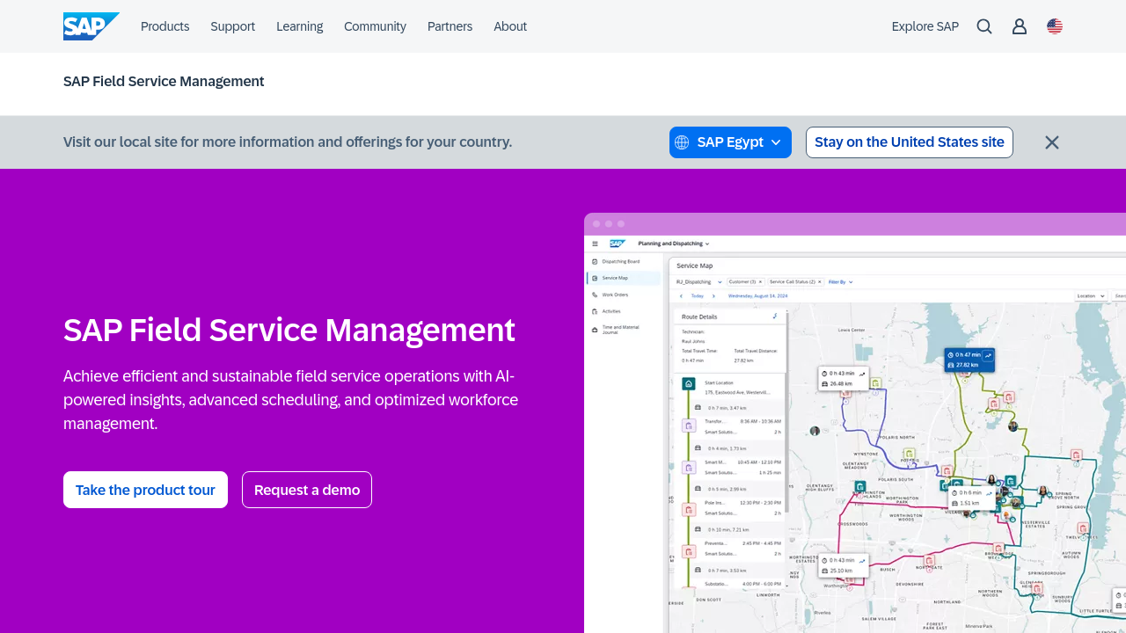Click the Explore SAP link

(x=925, y=26)
